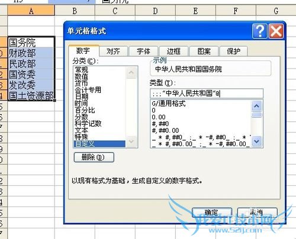
Task: Select column C header
Action: tap(115, 11)
